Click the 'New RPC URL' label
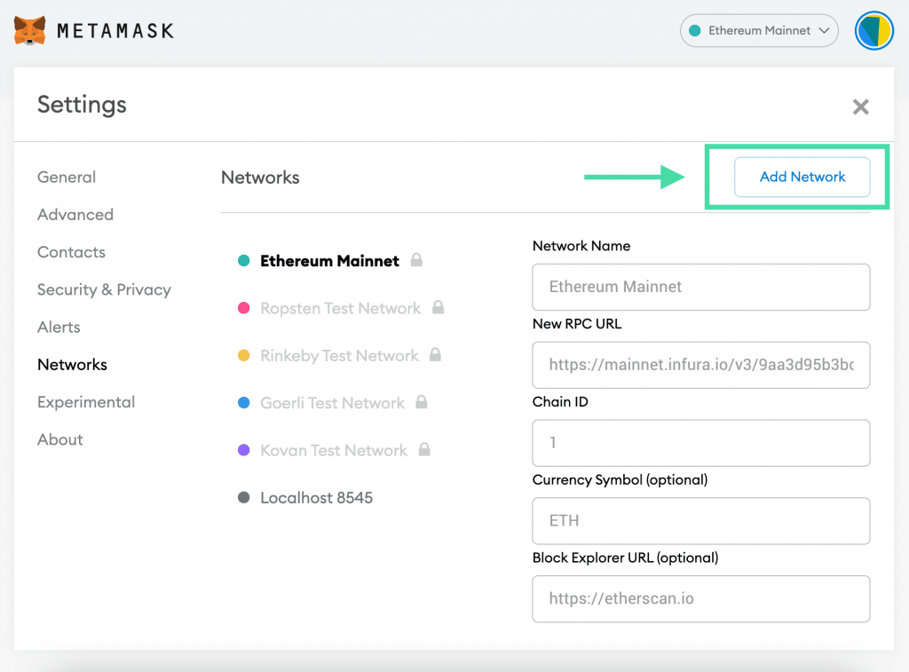This screenshot has width=909, height=672. [577, 324]
